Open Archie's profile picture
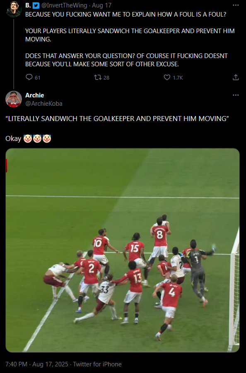The image size is (246, 373). click(14, 99)
